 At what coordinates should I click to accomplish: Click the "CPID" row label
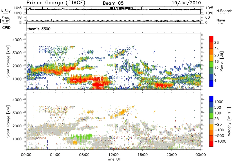click(x=6, y=28)
